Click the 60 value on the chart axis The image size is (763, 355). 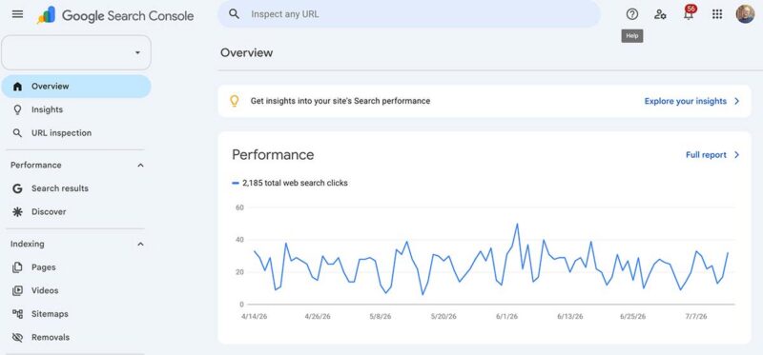pyautogui.click(x=239, y=207)
